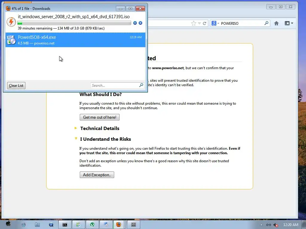This screenshot has width=306, height=229.
Task: Open the last taskbar window item
Action: 134,225
